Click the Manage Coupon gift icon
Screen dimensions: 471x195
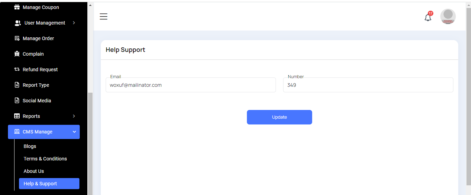[x=17, y=7]
